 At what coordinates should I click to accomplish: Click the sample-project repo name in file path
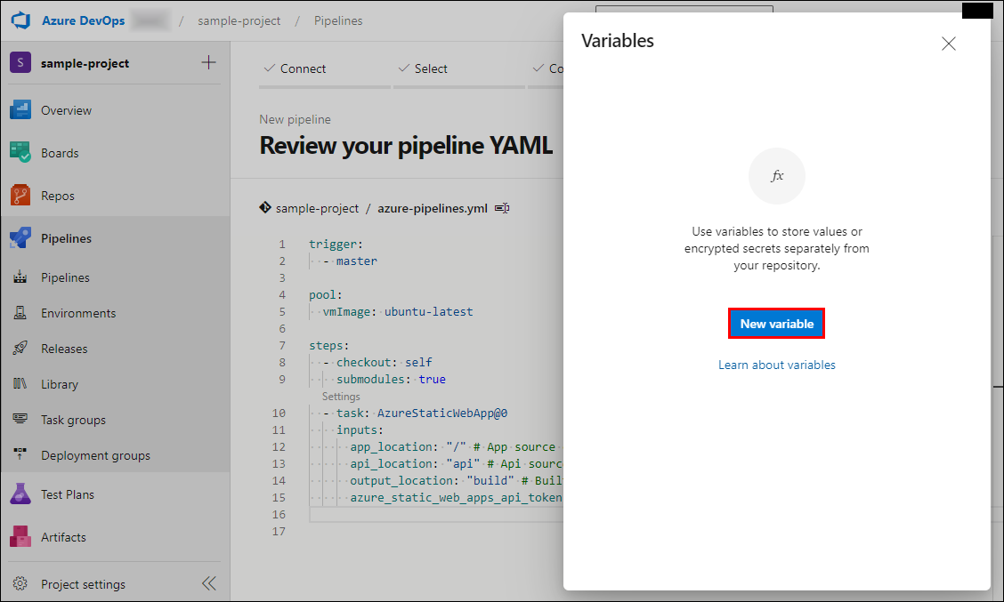[317, 209]
